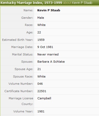Select Certificate Number 22501

[x=42, y=91]
